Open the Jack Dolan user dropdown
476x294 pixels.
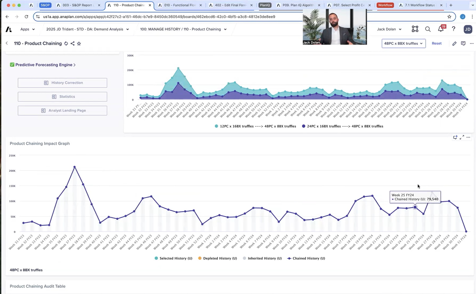click(389, 29)
